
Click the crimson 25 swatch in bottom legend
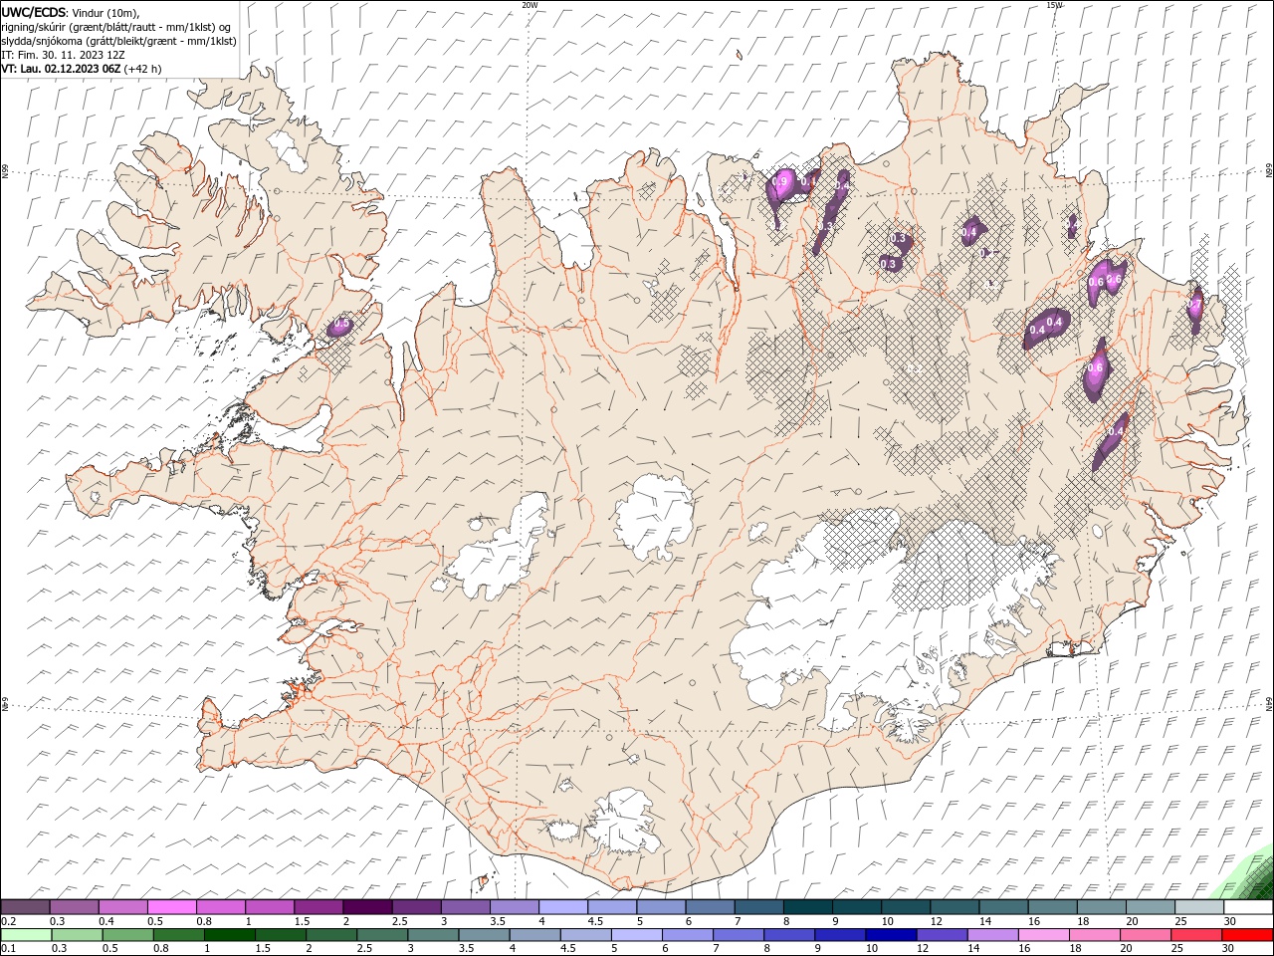tap(1197, 934)
